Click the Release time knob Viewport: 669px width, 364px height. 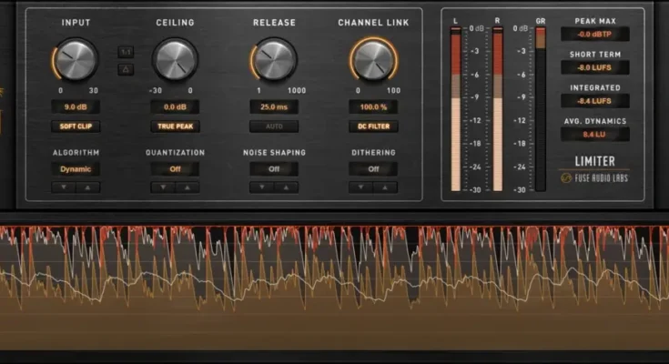(x=274, y=60)
